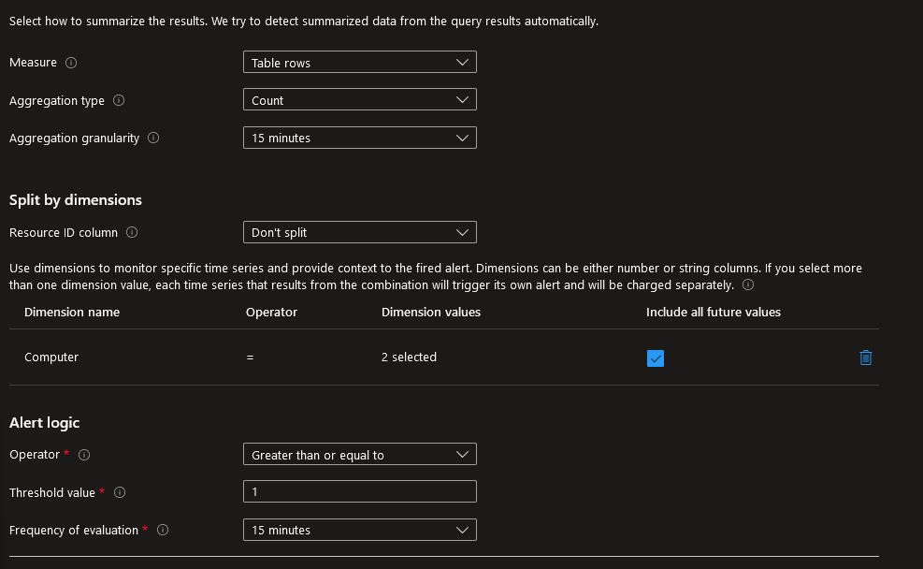The height and width of the screenshot is (569, 923).
Task: Click the Aggregation type info icon
Action: pyautogui.click(x=119, y=100)
